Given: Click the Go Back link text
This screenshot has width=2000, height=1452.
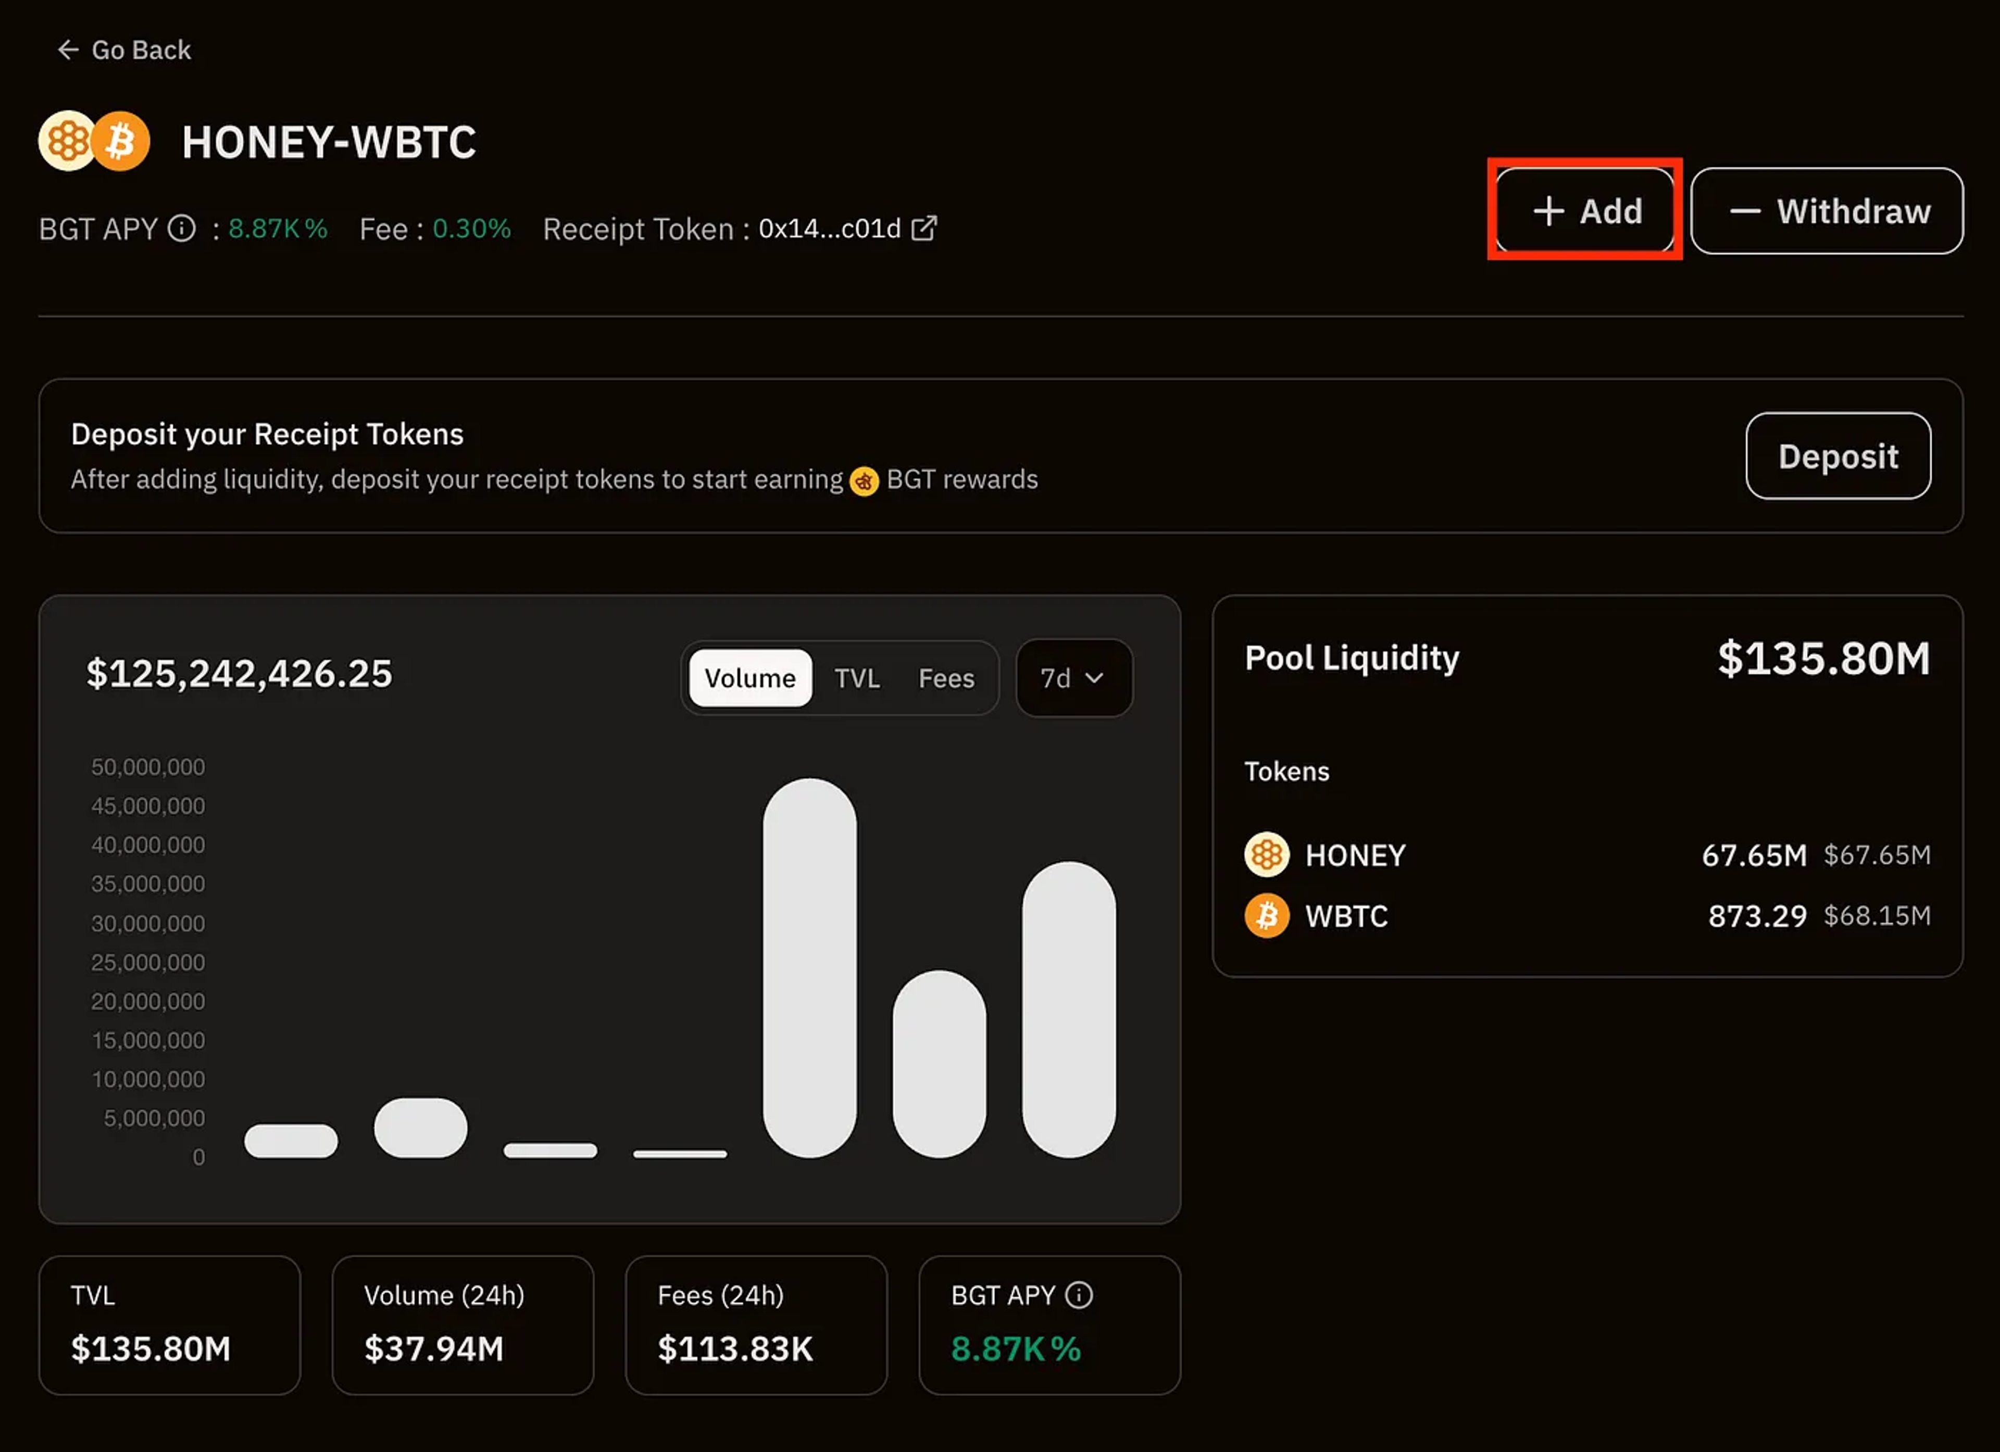Looking at the screenshot, I should point(141,50).
